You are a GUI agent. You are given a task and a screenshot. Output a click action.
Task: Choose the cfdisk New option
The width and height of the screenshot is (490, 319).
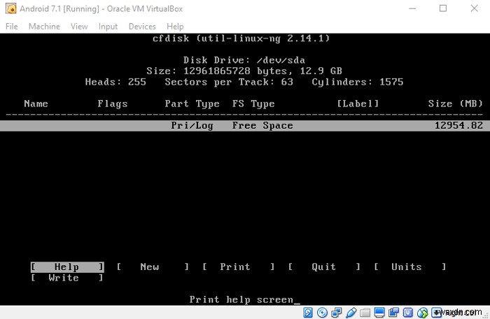click(153, 267)
